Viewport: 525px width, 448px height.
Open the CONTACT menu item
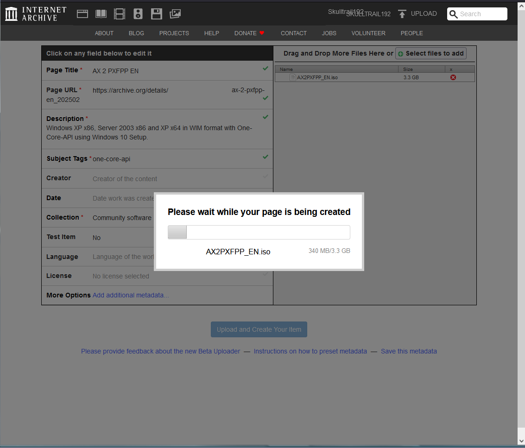click(x=294, y=33)
